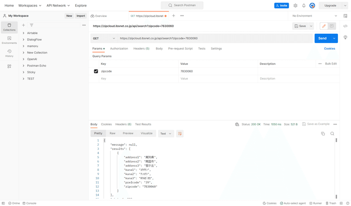Open the GET method dropdown
This screenshot has width=351, height=206.
104,38
